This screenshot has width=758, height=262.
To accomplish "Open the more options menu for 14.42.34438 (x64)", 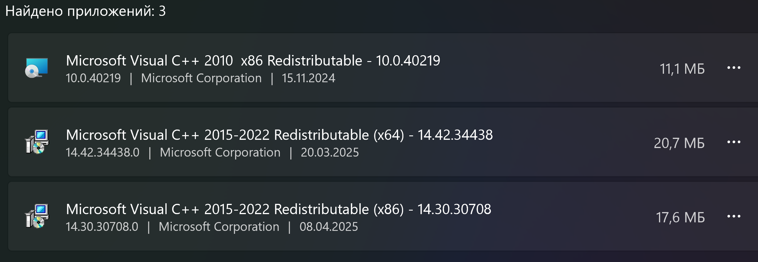I will click(734, 142).
